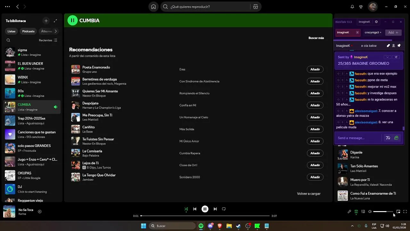Open Canciones que te gustan

click(32, 134)
